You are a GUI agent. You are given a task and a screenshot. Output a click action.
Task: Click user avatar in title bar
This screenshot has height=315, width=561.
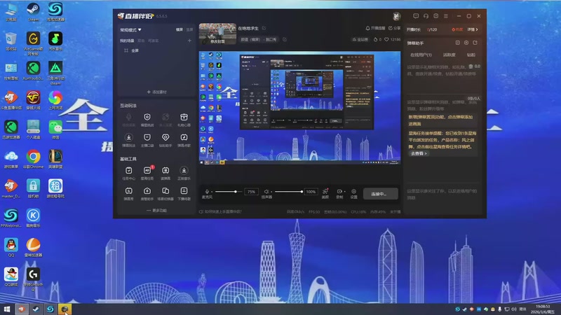tap(396, 16)
